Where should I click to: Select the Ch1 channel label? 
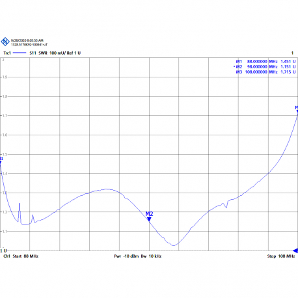click(7, 256)
